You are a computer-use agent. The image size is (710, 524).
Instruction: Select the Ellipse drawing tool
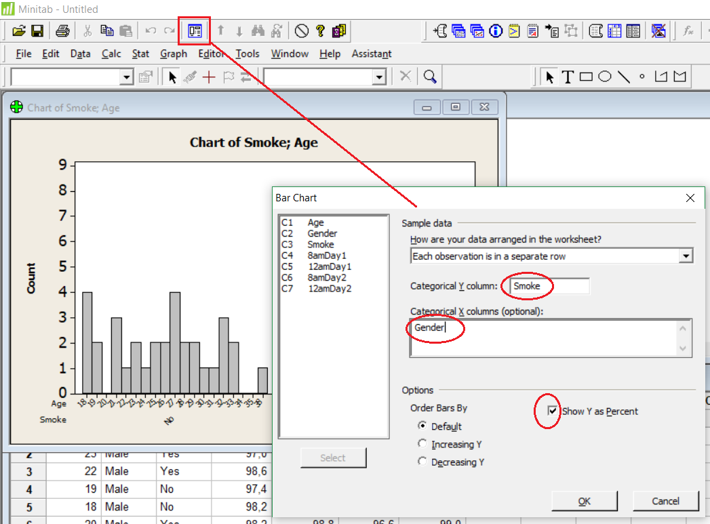pyautogui.click(x=604, y=77)
